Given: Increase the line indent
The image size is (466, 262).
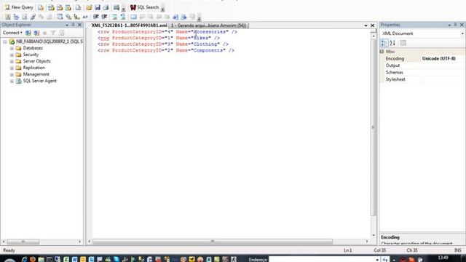Looking at the screenshot, I should point(104,17).
